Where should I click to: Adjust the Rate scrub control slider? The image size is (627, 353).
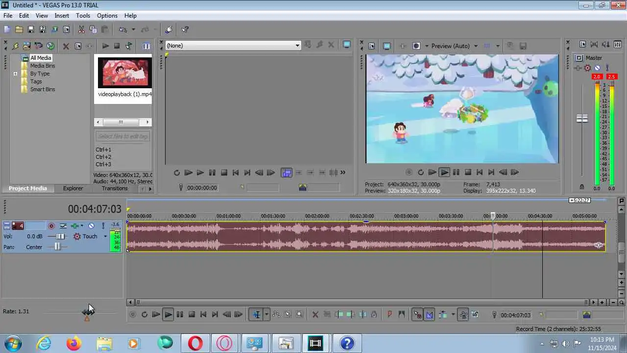(x=87, y=312)
